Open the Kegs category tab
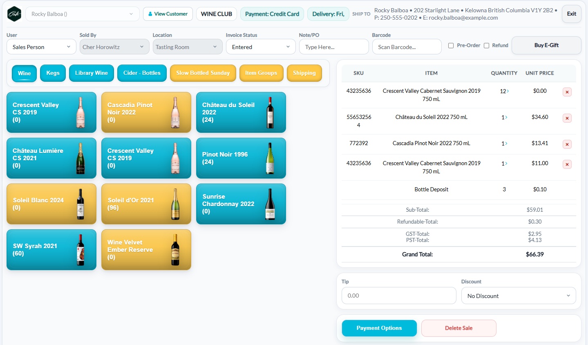The width and height of the screenshot is (588, 345). click(53, 73)
